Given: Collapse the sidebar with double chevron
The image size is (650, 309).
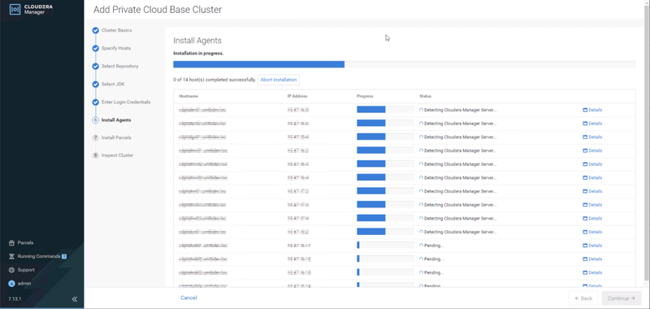Looking at the screenshot, I should [x=75, y=298].
